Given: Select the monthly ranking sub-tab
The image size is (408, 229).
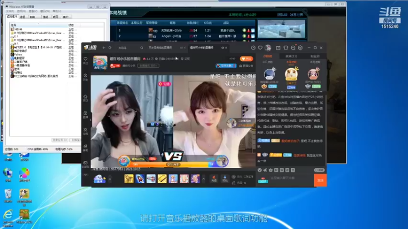Looking at the screenshot, I should point(315,62).
